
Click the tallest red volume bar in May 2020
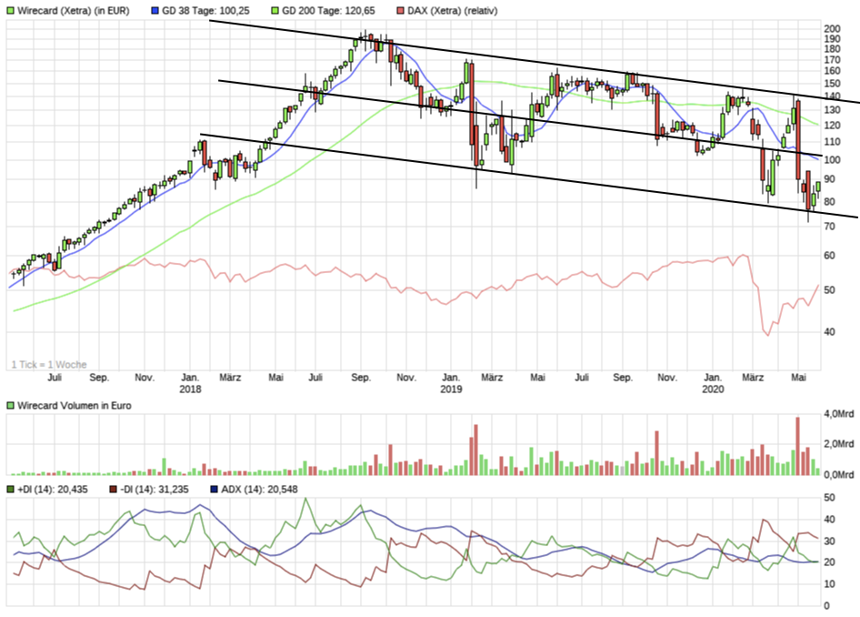(x=797, y=446)
